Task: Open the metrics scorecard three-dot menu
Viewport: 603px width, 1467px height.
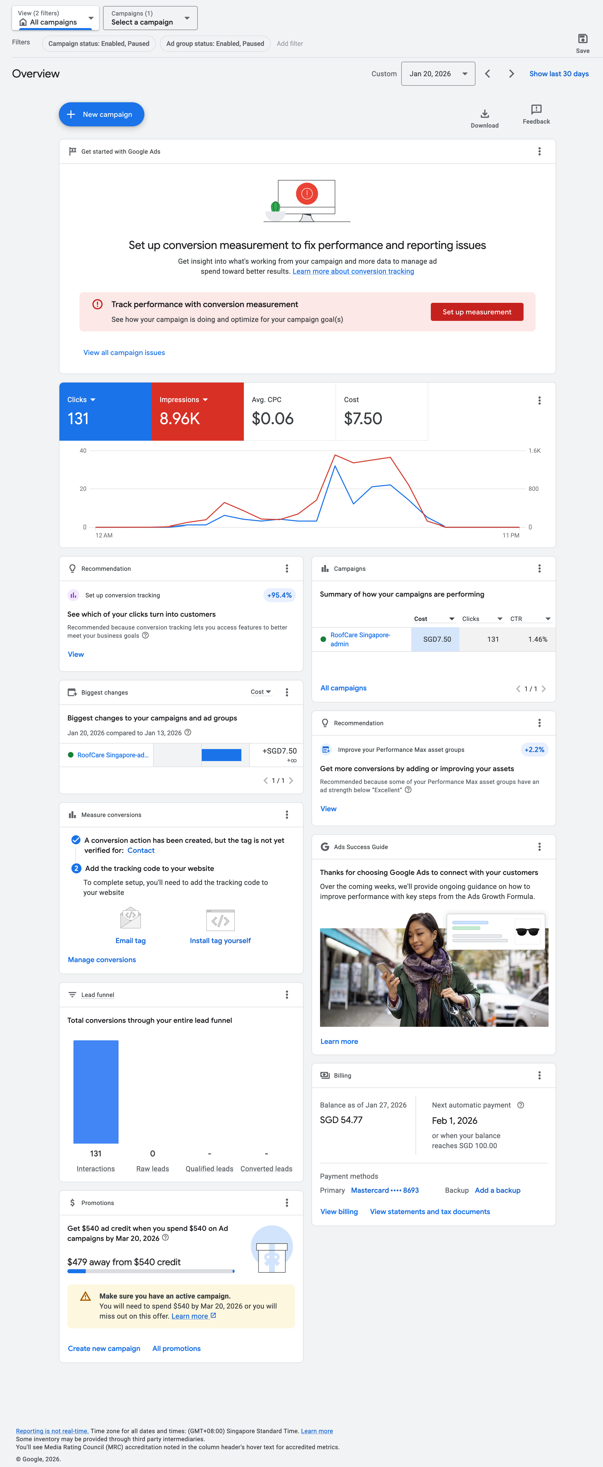Action: point(539,401)
